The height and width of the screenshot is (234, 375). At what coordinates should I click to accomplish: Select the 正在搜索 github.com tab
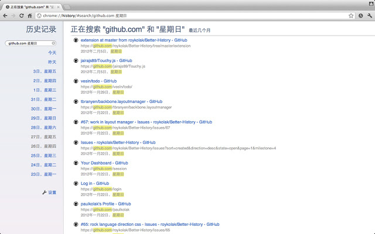pyautogui.click(x=31, y=7)
